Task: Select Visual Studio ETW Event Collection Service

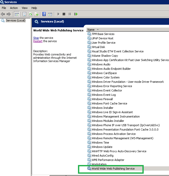Action: point(118,51)
